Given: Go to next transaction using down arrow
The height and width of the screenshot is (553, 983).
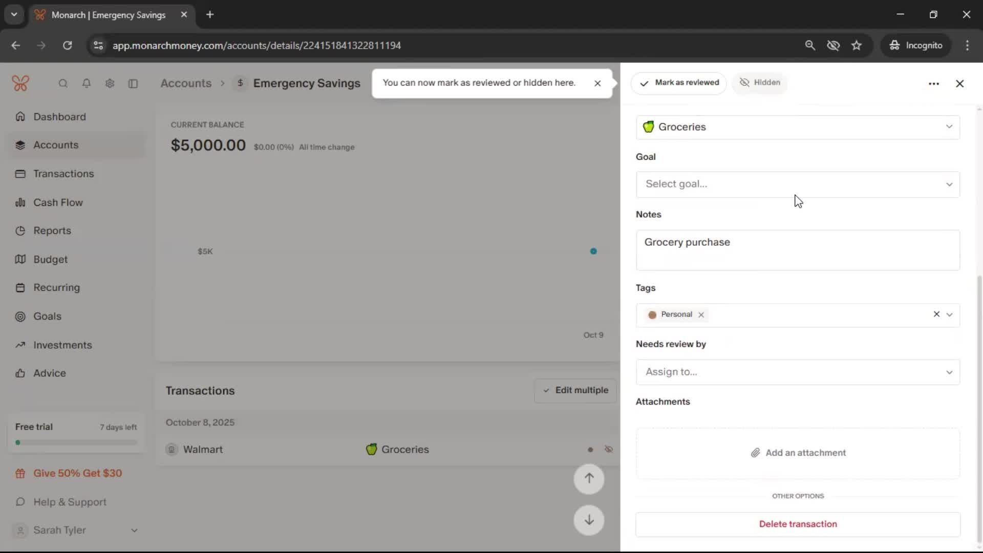Looking at the screenshot, I should [x=589, y=520].
